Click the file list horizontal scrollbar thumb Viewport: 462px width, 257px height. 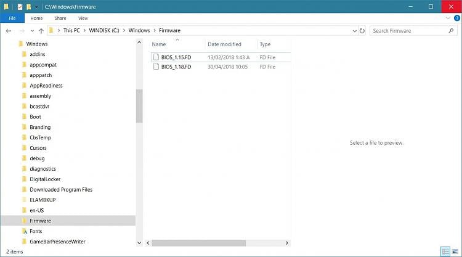click(x=199, y=243)
